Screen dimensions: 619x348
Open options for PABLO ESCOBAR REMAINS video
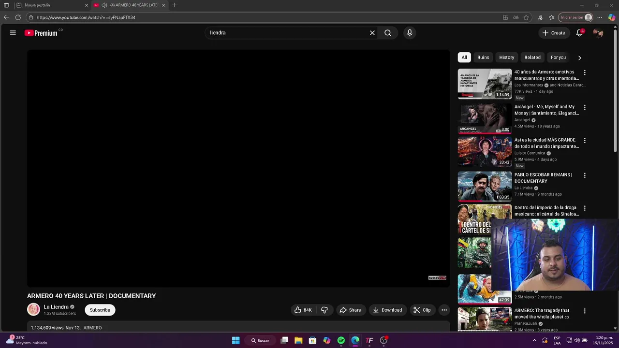(585, 175)
